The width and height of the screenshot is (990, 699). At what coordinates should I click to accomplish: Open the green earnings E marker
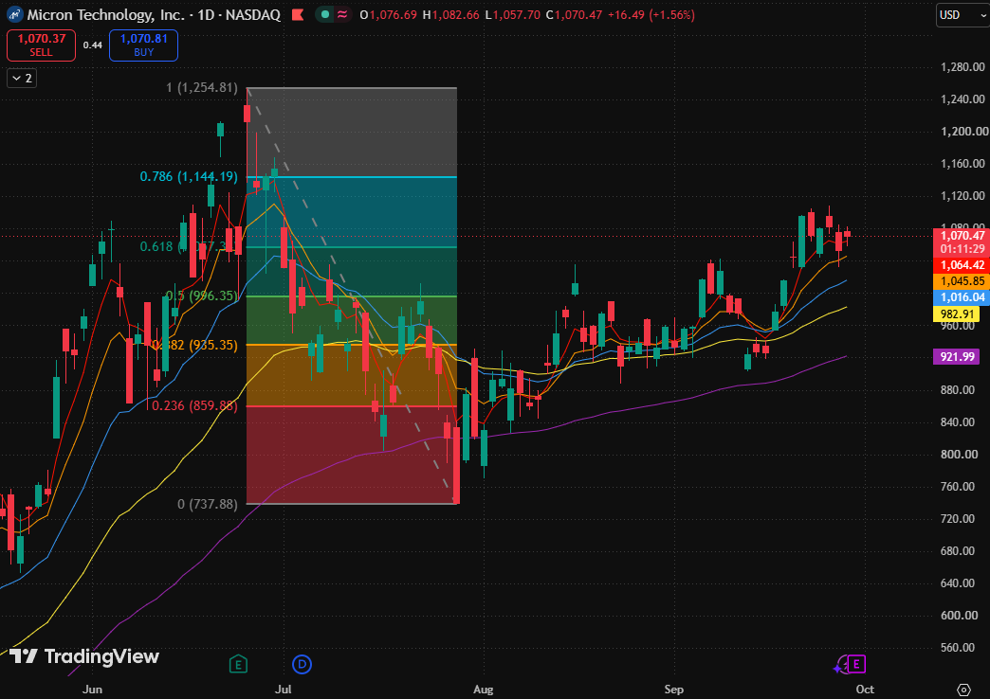(x=238, y=664)
